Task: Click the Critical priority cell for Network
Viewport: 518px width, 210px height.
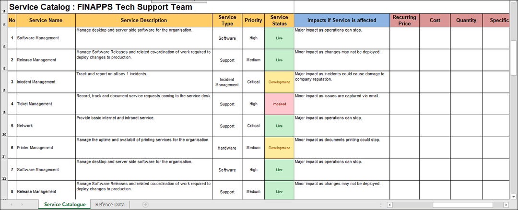Action: pos(253,126)
